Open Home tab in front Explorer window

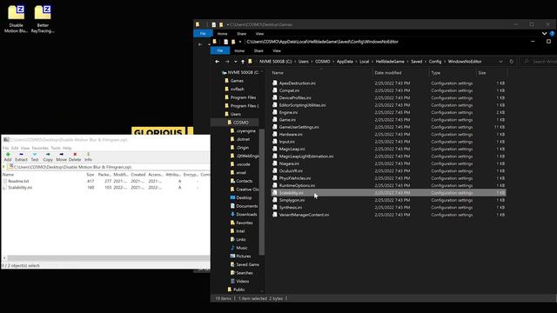239,50
